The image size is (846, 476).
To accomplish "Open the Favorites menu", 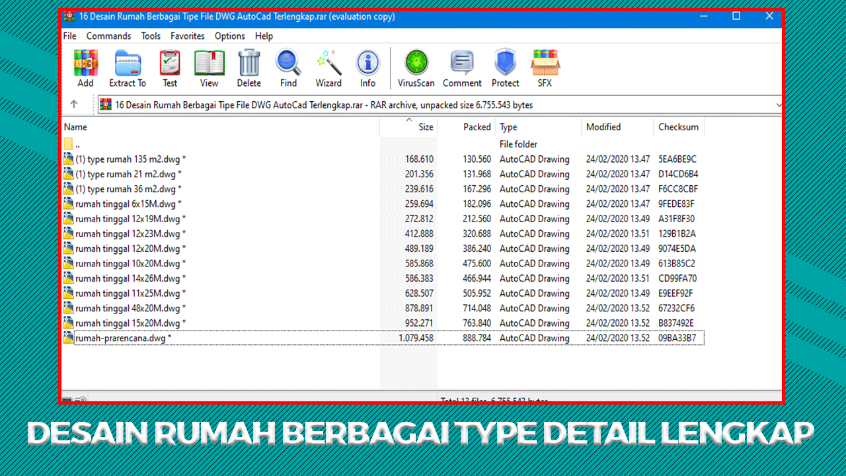I will tap(188, 36).
